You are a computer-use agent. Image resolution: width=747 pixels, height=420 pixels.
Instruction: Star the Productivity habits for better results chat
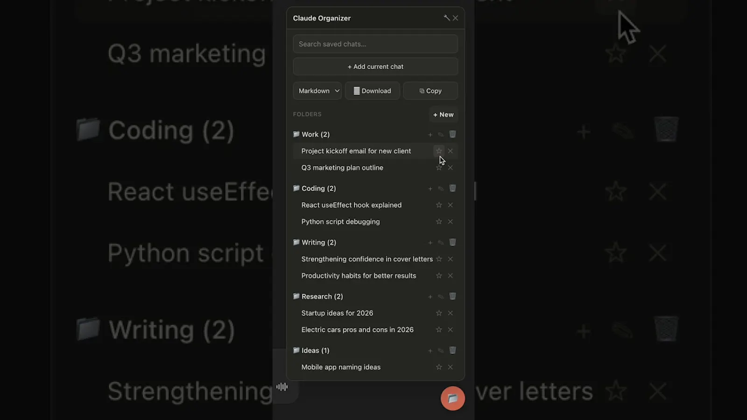[x=439, y=276]
